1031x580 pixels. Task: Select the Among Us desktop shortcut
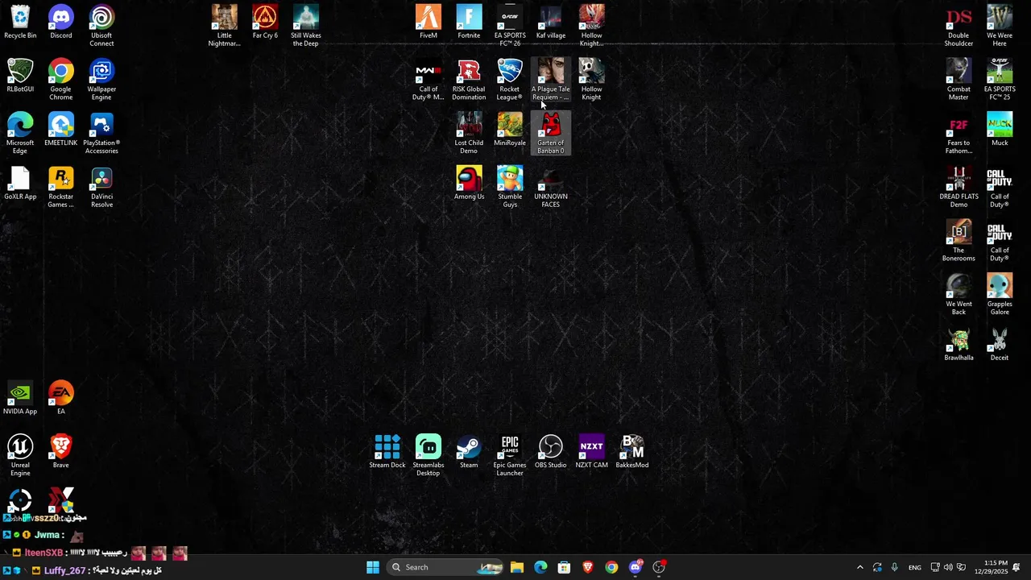tap(469, 184)
